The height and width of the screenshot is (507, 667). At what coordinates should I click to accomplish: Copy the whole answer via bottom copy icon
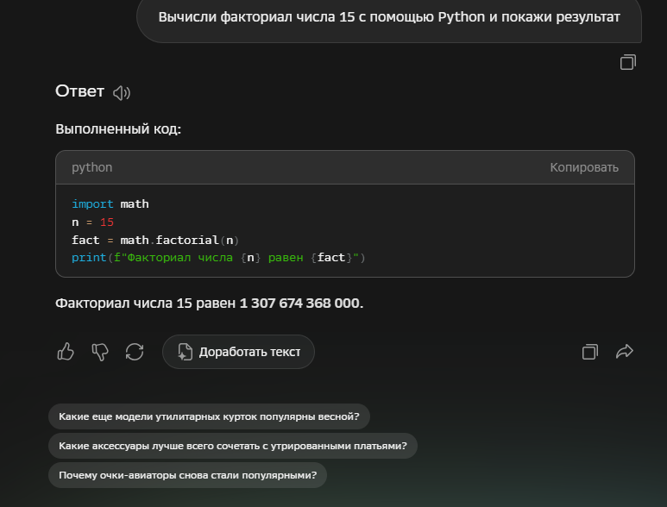[589, 352]
